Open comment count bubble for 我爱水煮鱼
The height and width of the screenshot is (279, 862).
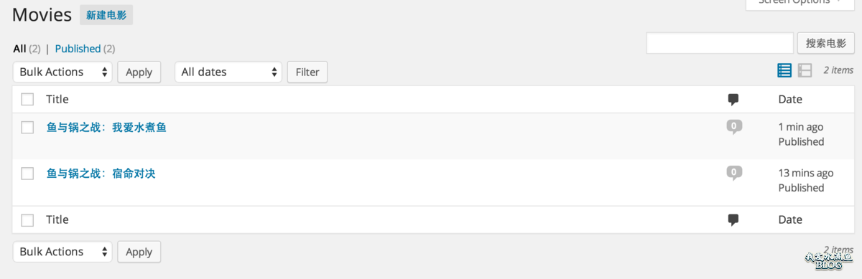733,127
